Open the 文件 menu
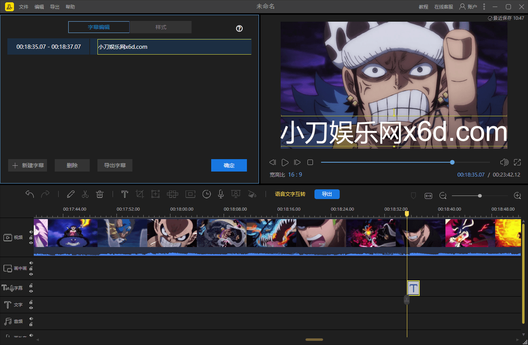Image resolution: width=528 pixels, height=345 pixels. pyautogui.click(x=24, y=7)
